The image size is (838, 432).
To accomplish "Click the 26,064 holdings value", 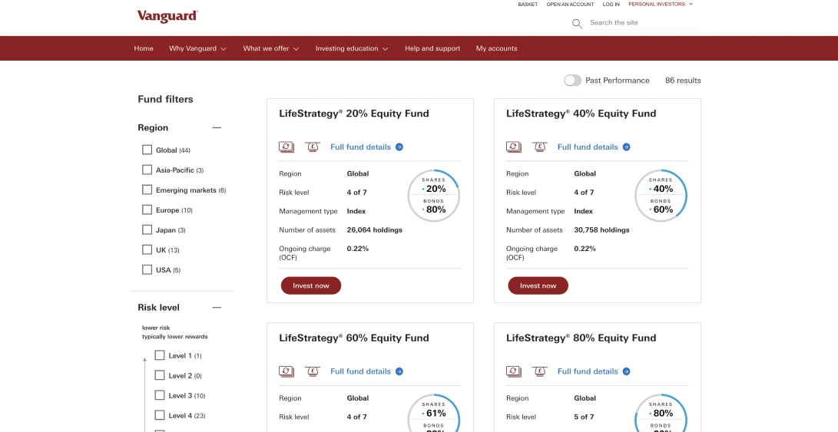I will pyautogui.click(x=375, y=229).
